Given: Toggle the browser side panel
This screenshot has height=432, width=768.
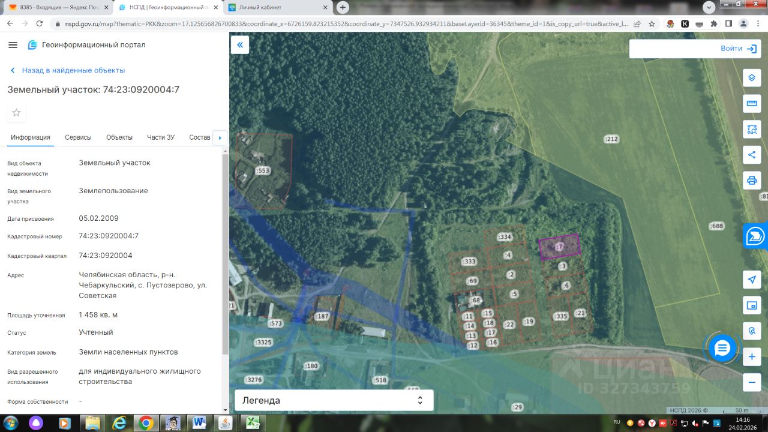Looking at the screenshot, I should (x=728, y=23).
